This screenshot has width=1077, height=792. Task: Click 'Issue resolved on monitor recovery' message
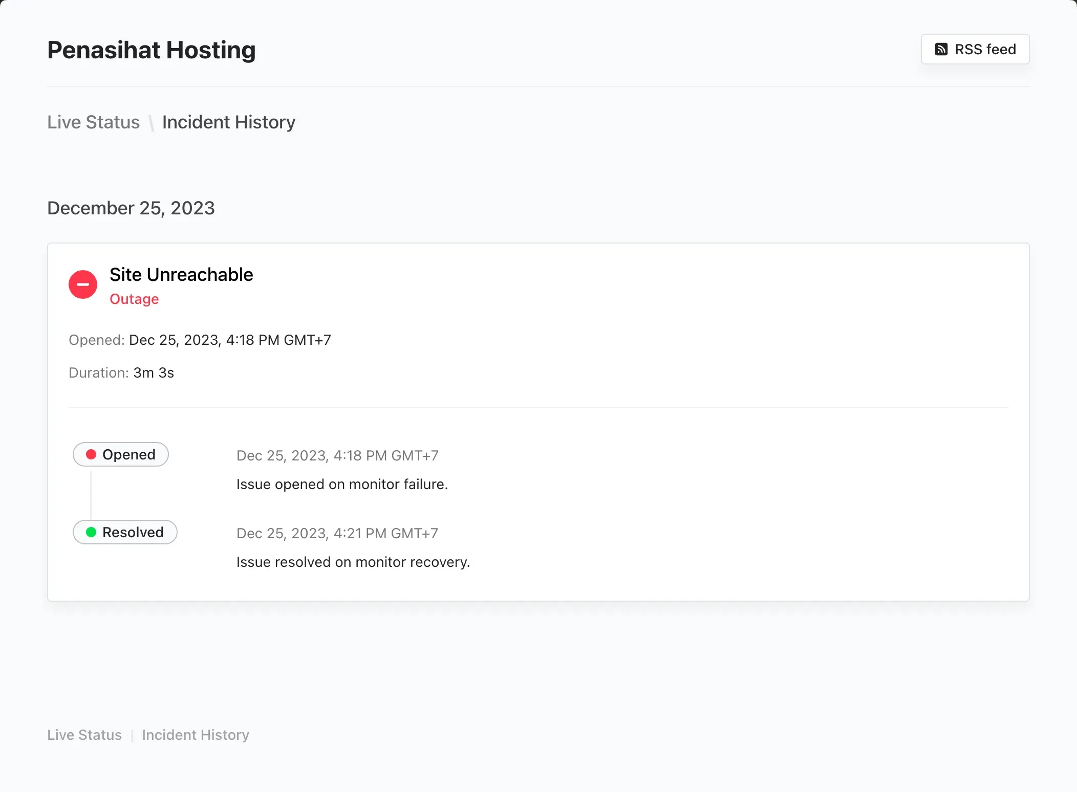coord(353,562)
